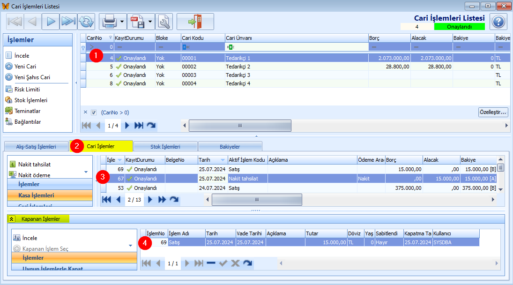The height and width of the screenshot is (285, 513).
Task: Click Vade Tarihi column header
Action: point(251,233)
